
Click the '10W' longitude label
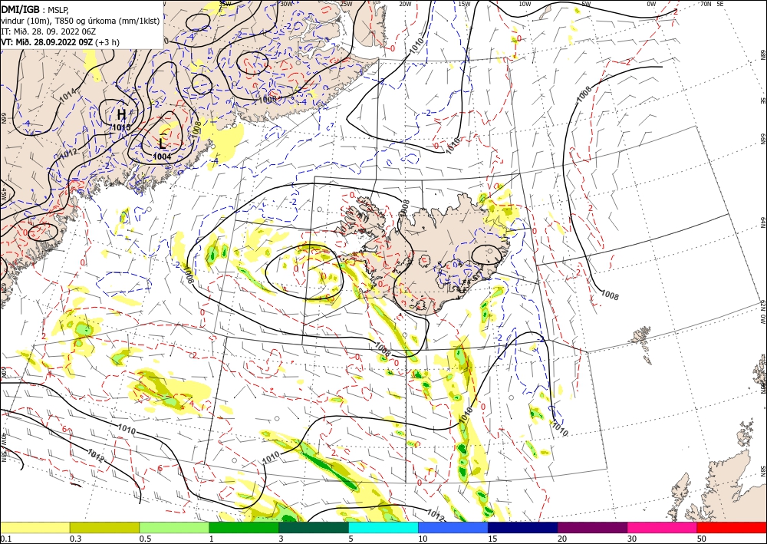525,4
